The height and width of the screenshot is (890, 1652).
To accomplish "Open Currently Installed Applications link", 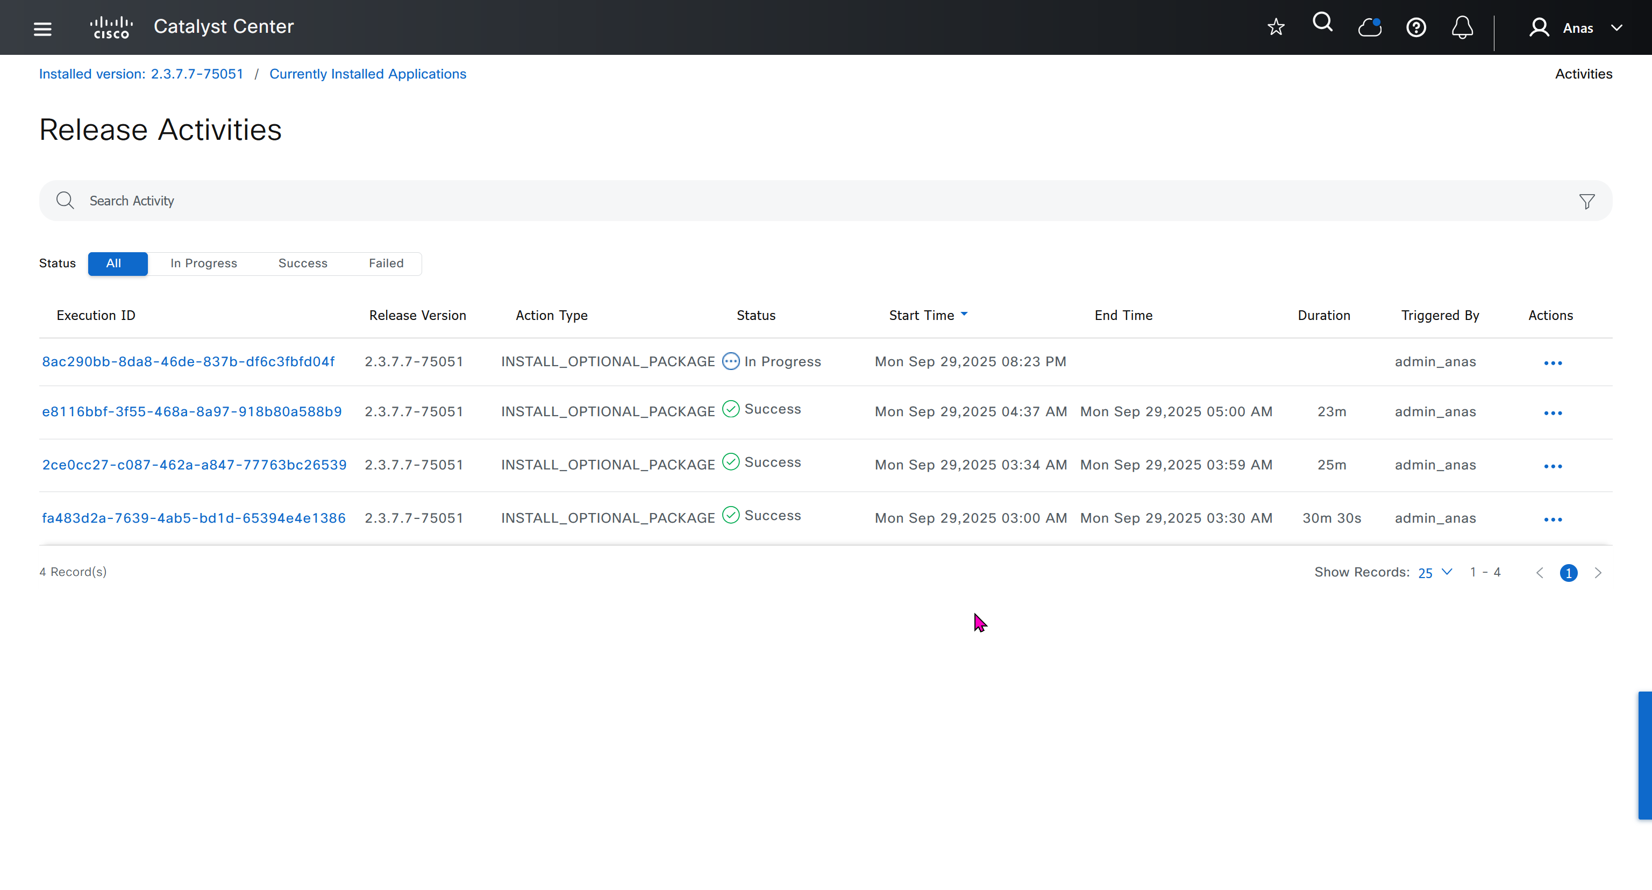I will (367, 74).
